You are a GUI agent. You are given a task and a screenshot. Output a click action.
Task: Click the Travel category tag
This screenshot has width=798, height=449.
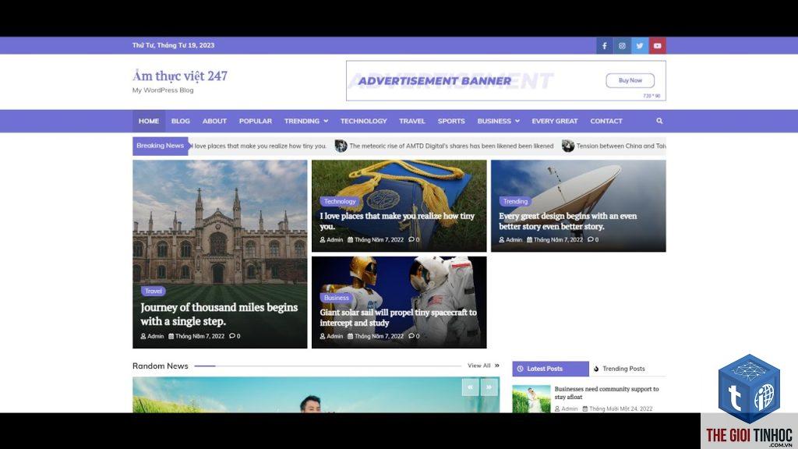point(154,292)
